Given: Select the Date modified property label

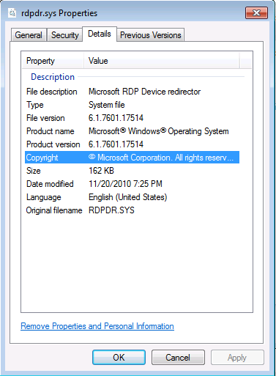Looking at the screenshot, I should tap(50, 184).
